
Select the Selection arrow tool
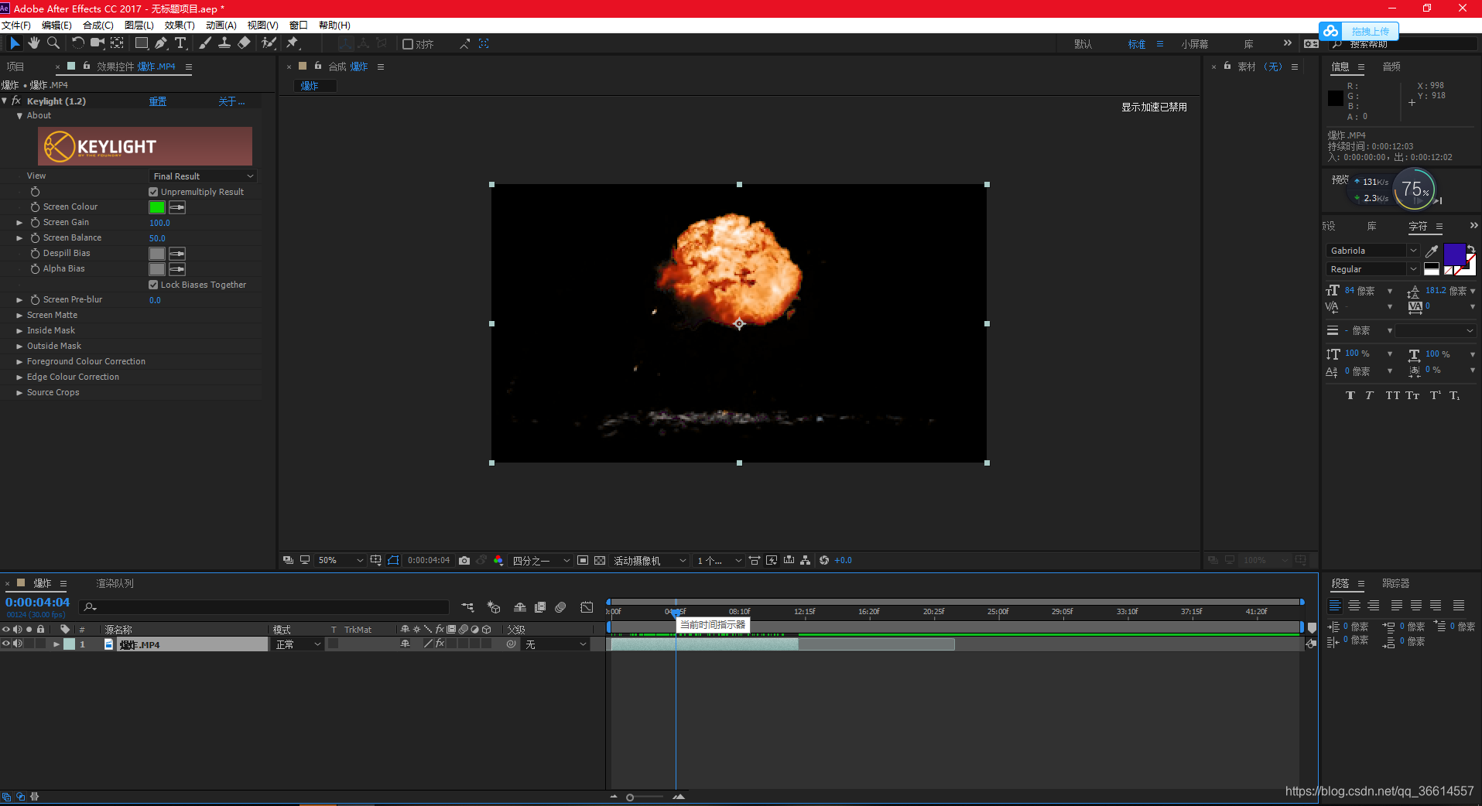[x=15, y=43]
